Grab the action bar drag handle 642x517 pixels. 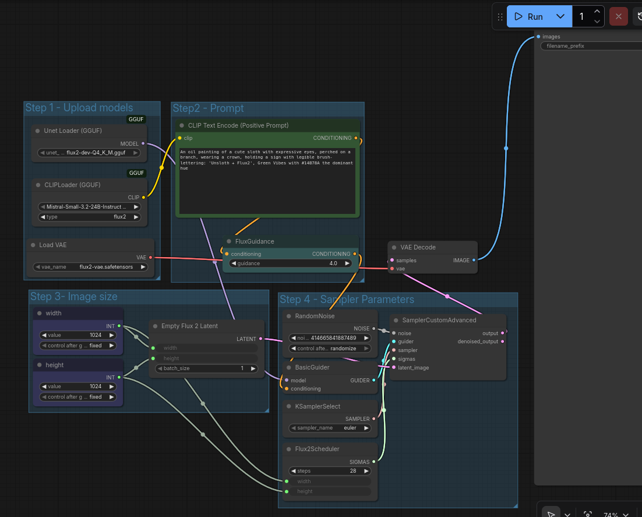pos(499,17)
